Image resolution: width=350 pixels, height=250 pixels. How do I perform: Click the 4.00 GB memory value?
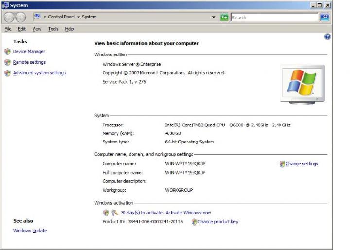pyautogui.click(x=173, y=134)
